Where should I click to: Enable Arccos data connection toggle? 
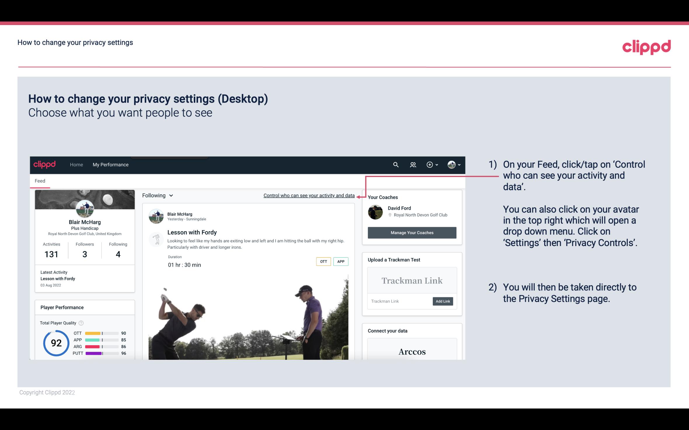[412, 352]
